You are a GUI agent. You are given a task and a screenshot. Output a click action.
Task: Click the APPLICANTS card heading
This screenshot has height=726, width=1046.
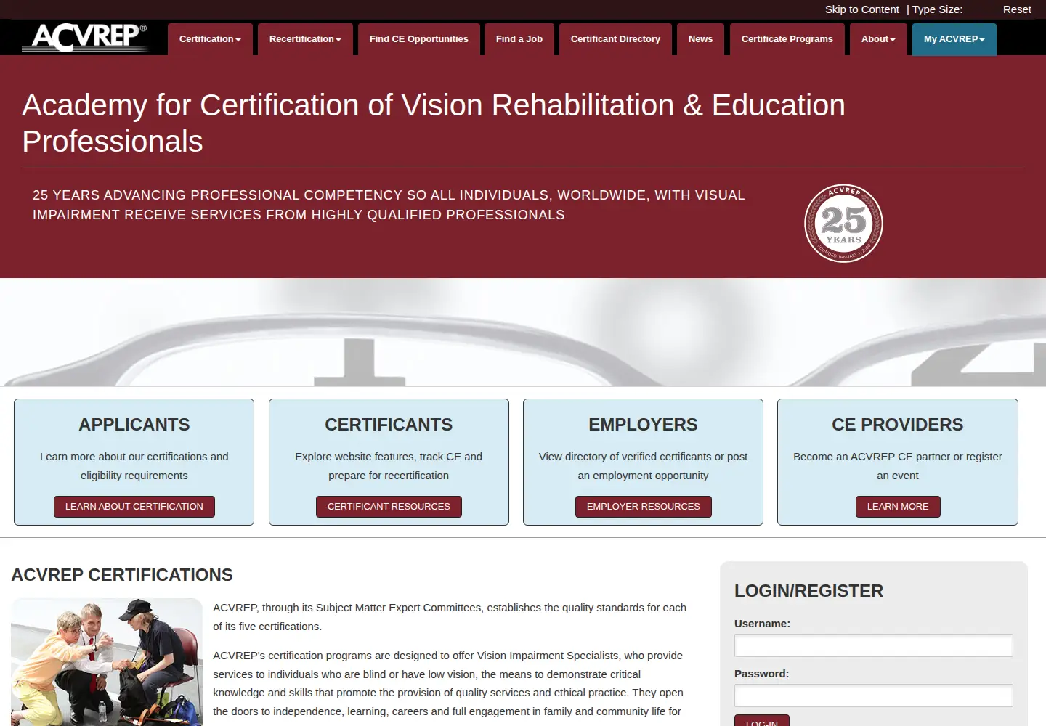coord(134,425)
